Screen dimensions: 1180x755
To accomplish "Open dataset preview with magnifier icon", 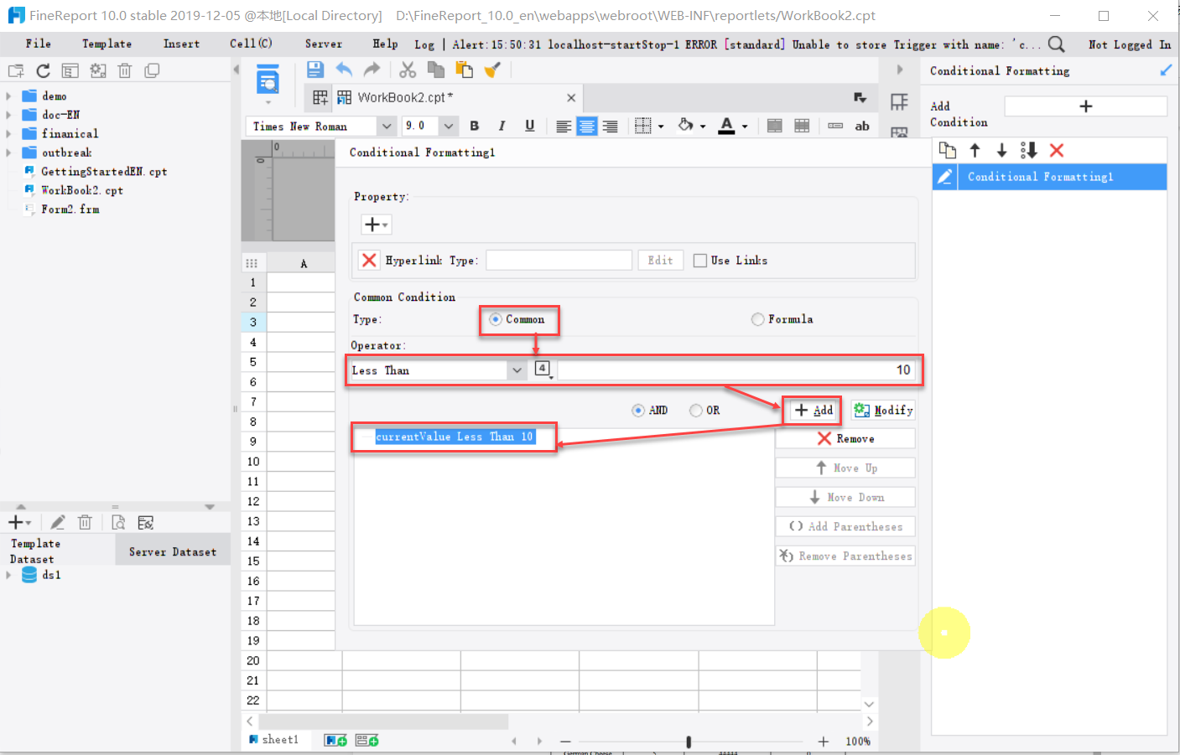I will (118, 522).
